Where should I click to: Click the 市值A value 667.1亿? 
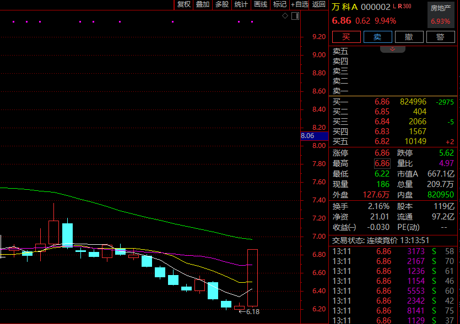click(x=441, y=174)
